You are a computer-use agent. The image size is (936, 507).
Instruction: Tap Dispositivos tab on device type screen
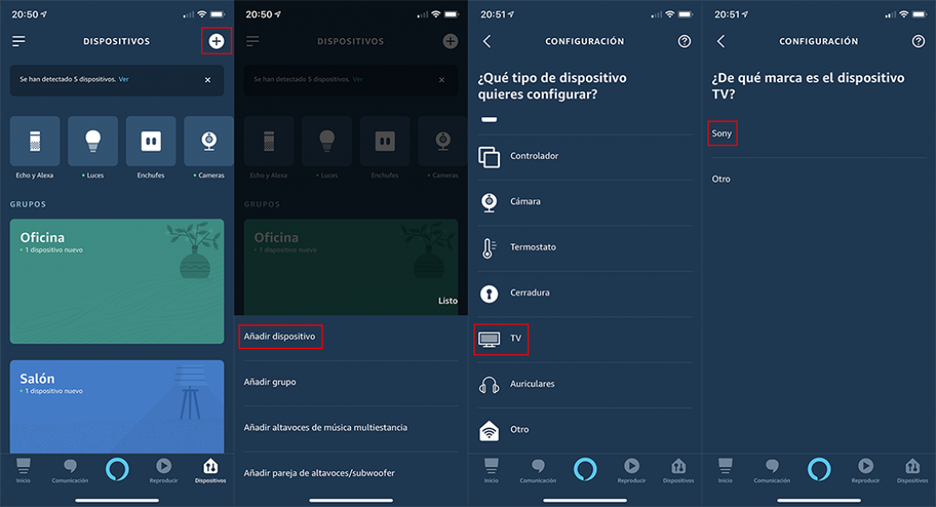[x=678, y=470]
